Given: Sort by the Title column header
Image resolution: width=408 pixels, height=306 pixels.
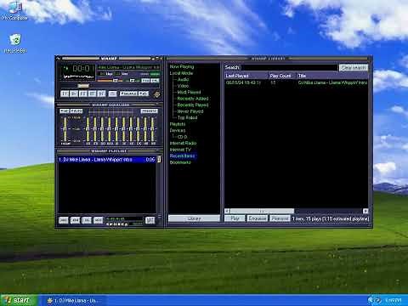Looking at the screenshot, I should 332,76.
